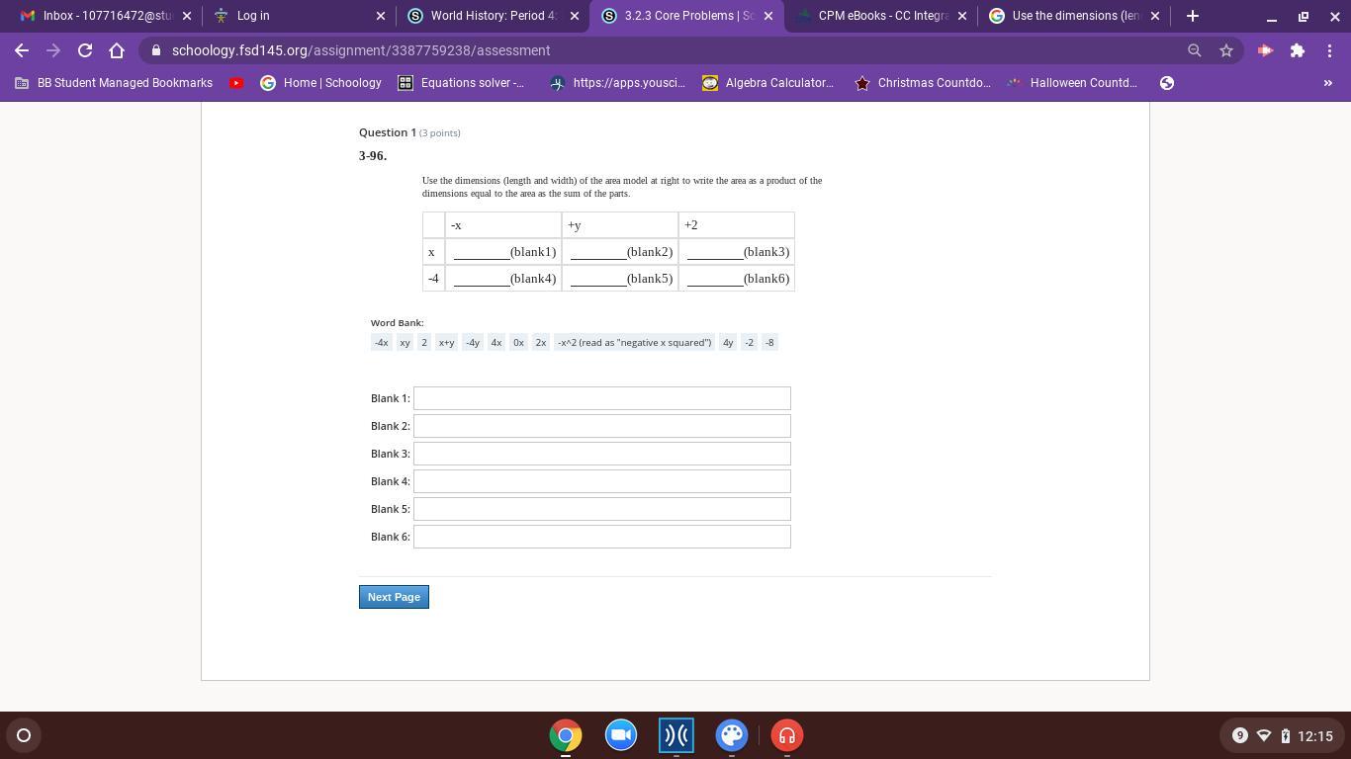
Task: Go back to the previous page
Action: coord(22,50)
